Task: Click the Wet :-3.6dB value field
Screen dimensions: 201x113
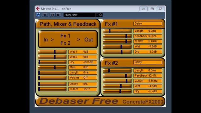Action: pyautogui.click(x=148, y=46)
